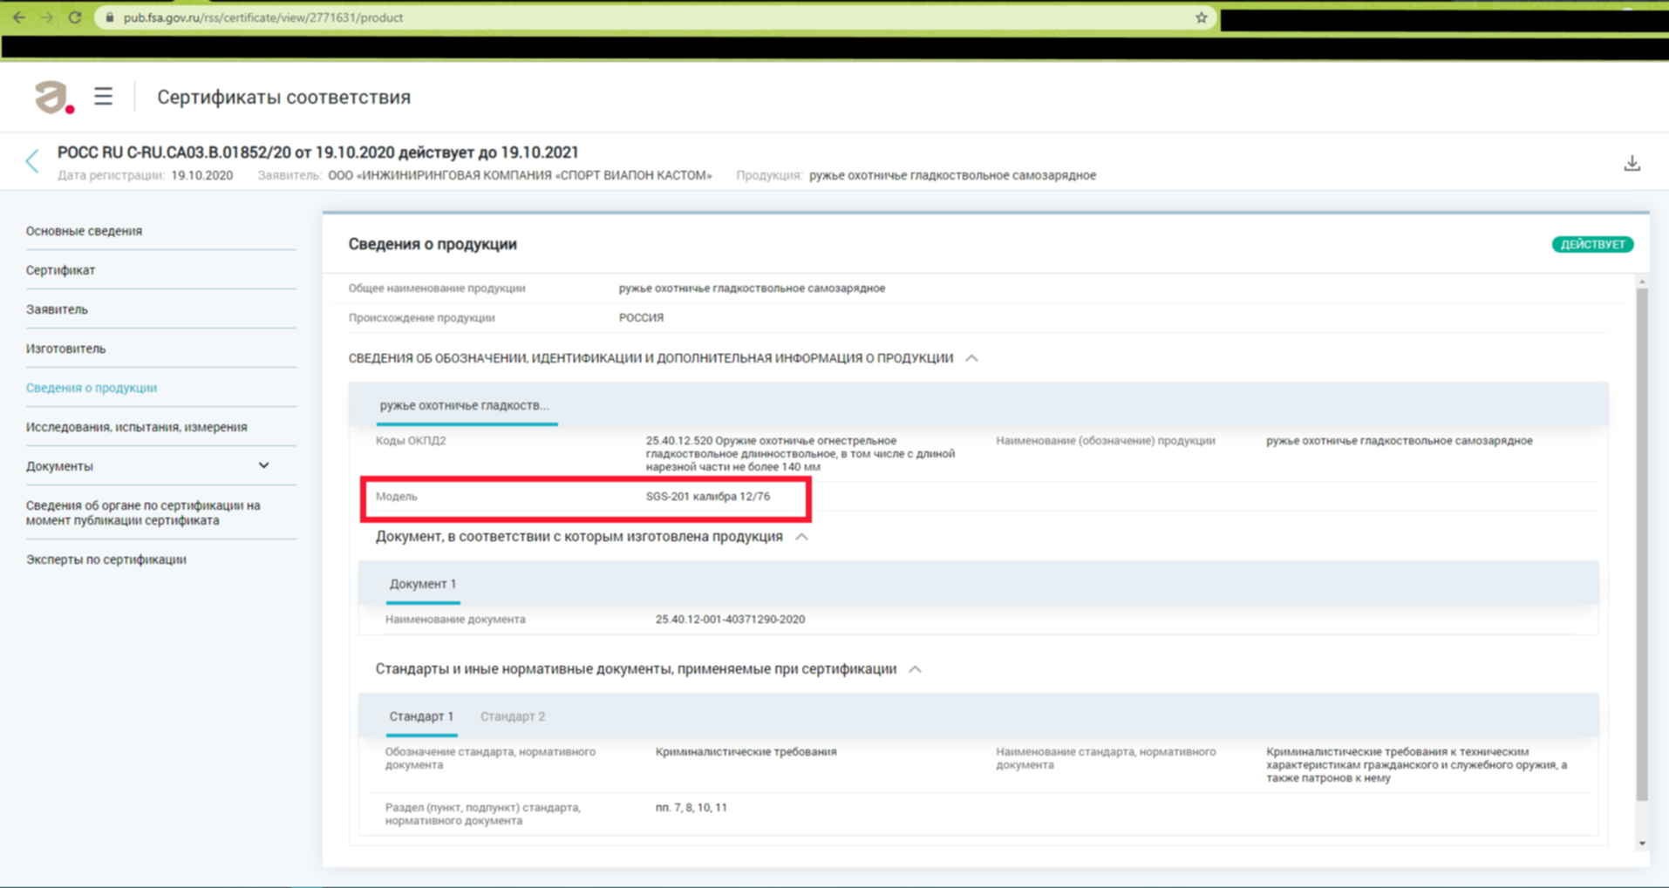Click the padlock icon in address bar
This screenshot has width=1669, height=888.
(x=110, y=17)
